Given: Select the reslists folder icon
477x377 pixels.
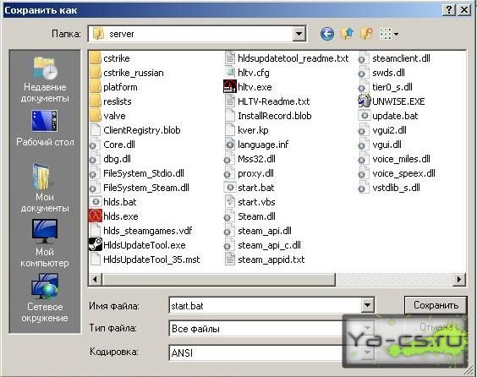Looking at the screenshot, I should tap(96, 101).
